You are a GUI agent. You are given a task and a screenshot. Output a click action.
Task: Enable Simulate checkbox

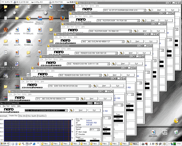point(77,134)
